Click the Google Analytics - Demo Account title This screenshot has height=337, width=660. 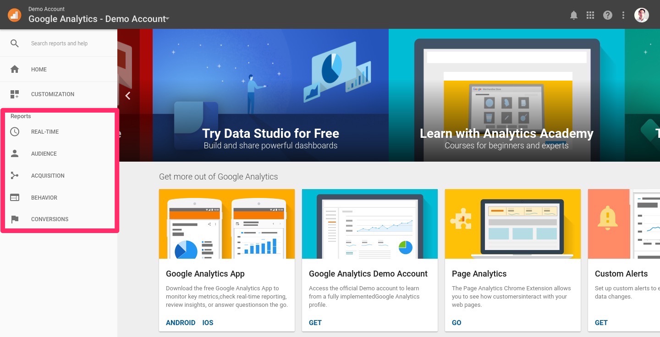click(97, 19)
